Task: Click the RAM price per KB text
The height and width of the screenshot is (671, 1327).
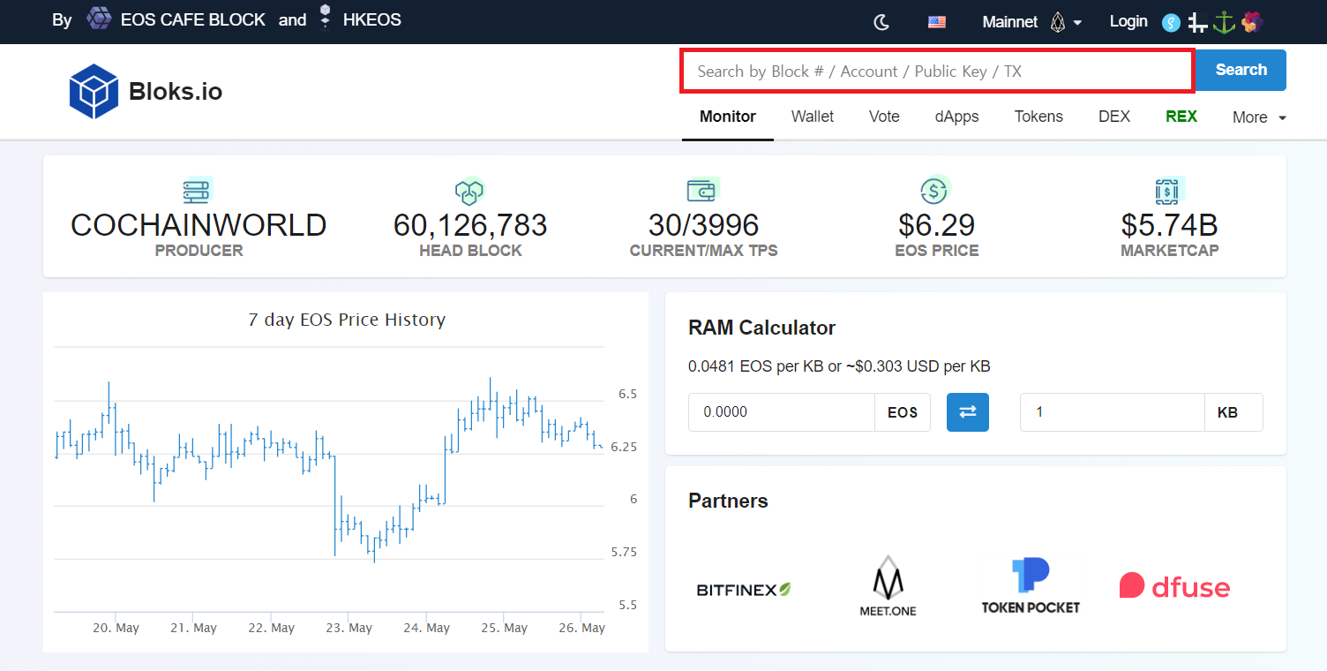Action: [x=839, y=366]
